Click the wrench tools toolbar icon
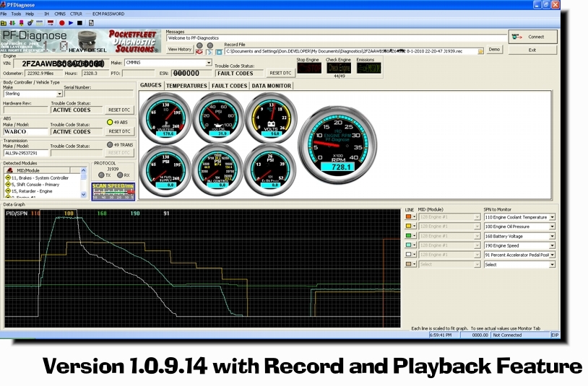Screen dimensions: 588x386 coord(30,23)
